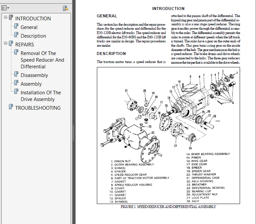256x224 pixels.
Task: Click legend entry '14. INNER BEARING ASSEMBLY'
Action: 208,154
